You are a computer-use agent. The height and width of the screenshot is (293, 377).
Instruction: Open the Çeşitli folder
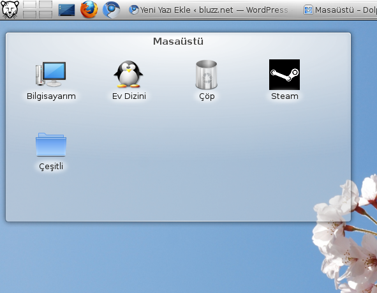[51, 144]
